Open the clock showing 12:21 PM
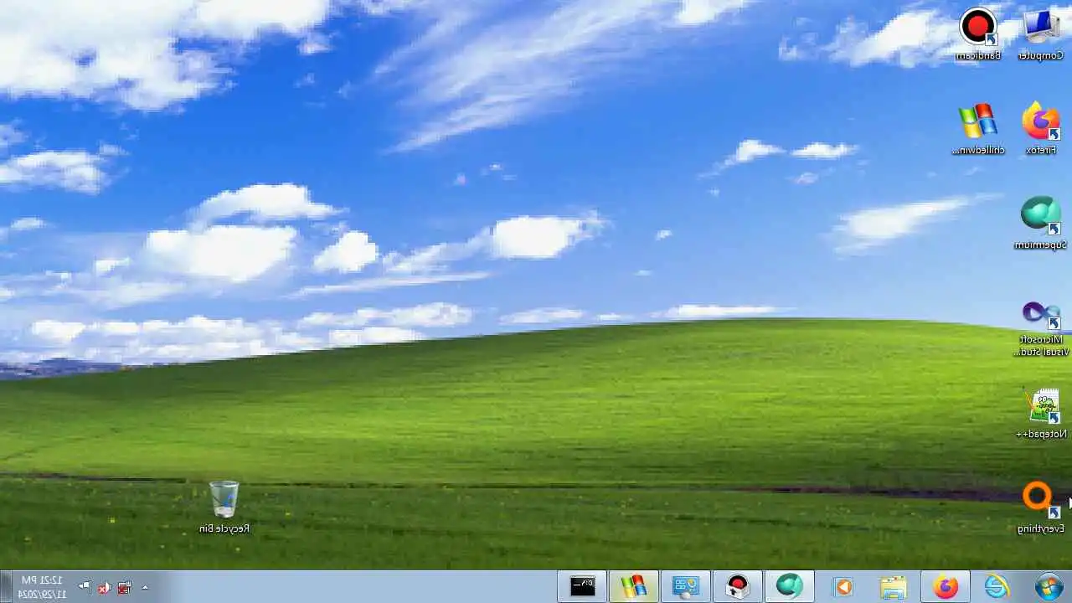Image resolution: width=1072 pixels, height=603 pixels. pos(42,586)
